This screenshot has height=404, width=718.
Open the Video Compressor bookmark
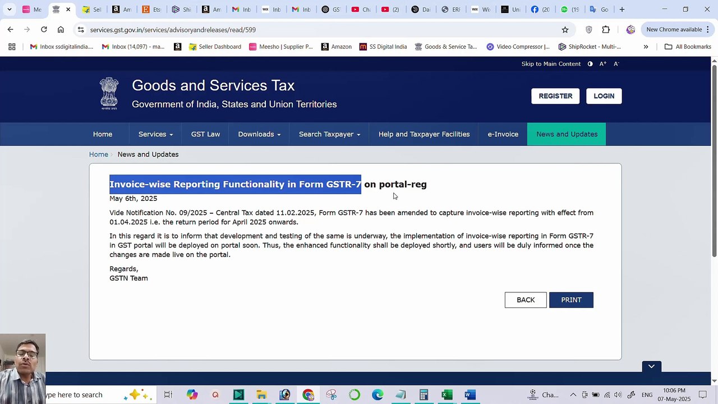[518, 47]
